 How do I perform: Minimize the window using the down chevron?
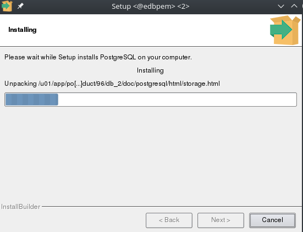click(x=281, y=7)
